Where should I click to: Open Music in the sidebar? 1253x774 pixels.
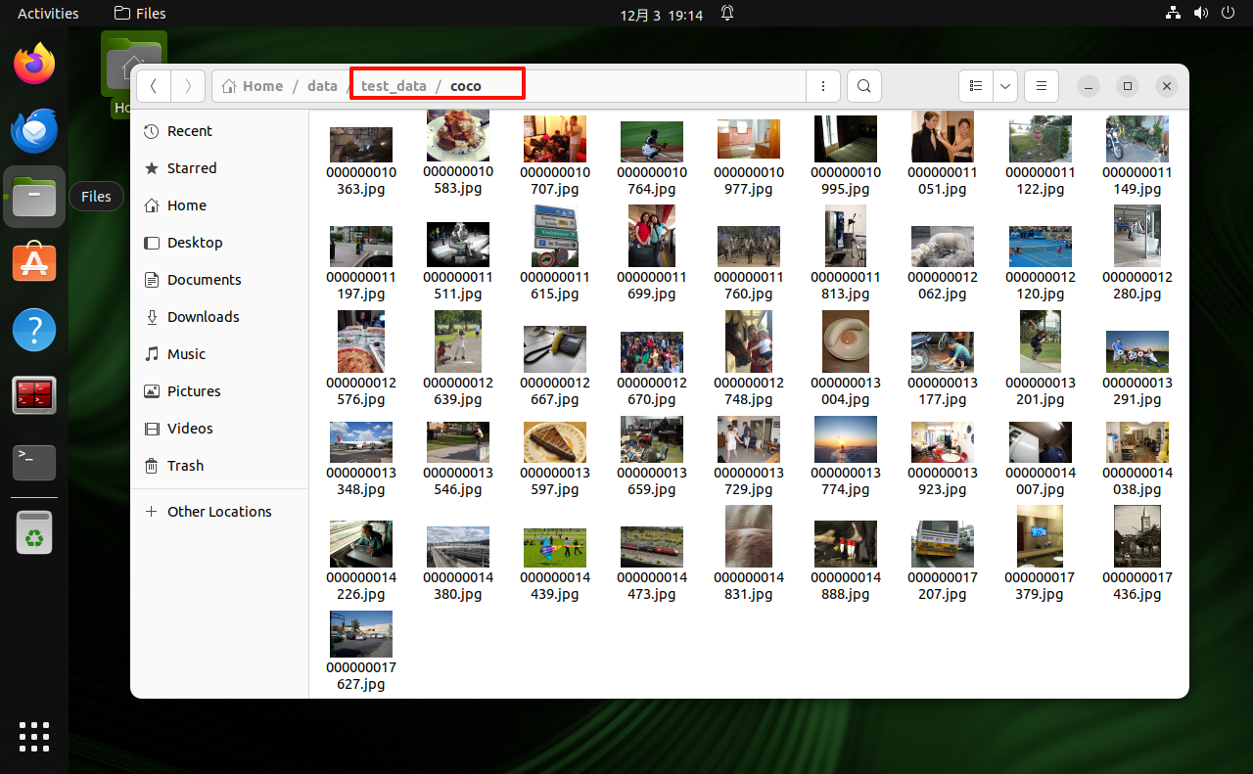pos(220,354)
